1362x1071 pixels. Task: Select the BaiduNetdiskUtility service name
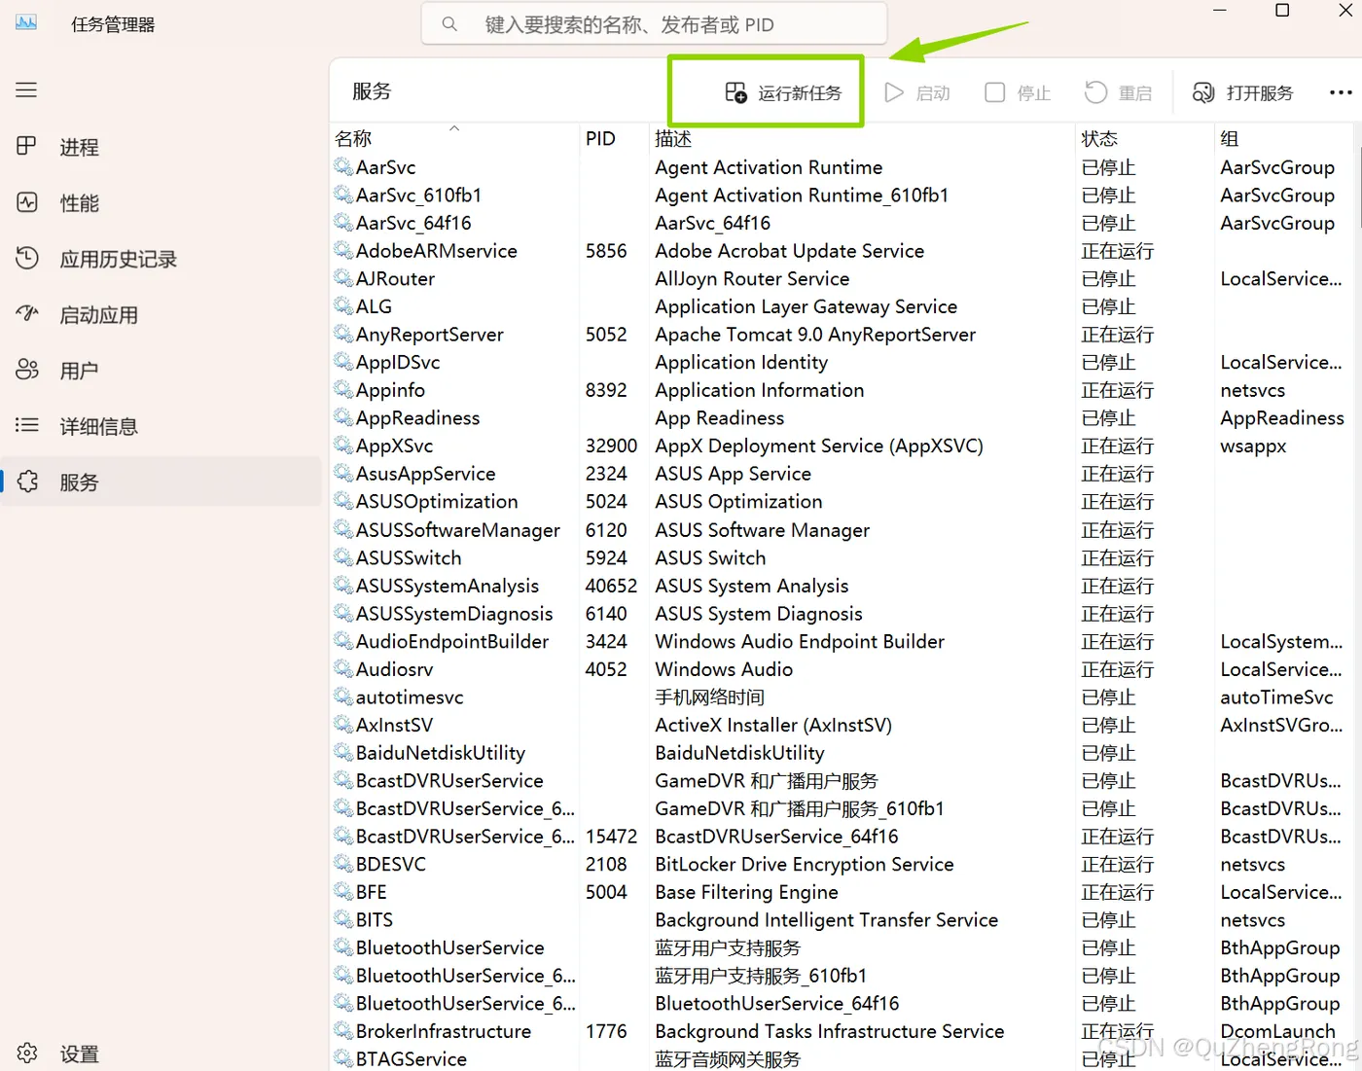coord(441,753)
